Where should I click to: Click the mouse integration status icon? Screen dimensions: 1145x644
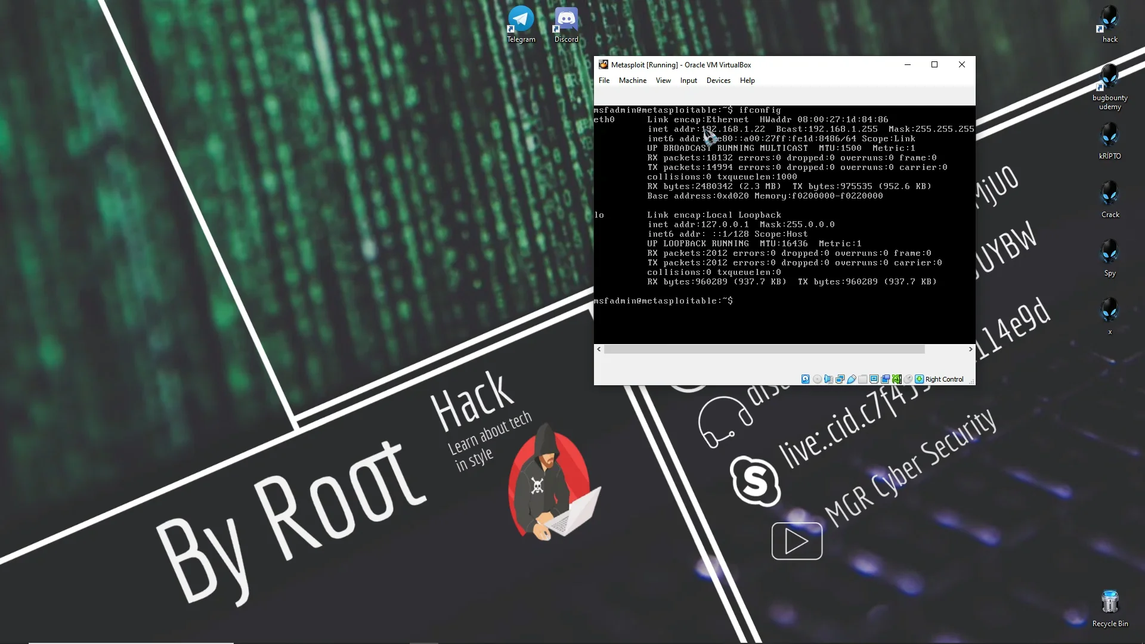(x=908, y=379)
